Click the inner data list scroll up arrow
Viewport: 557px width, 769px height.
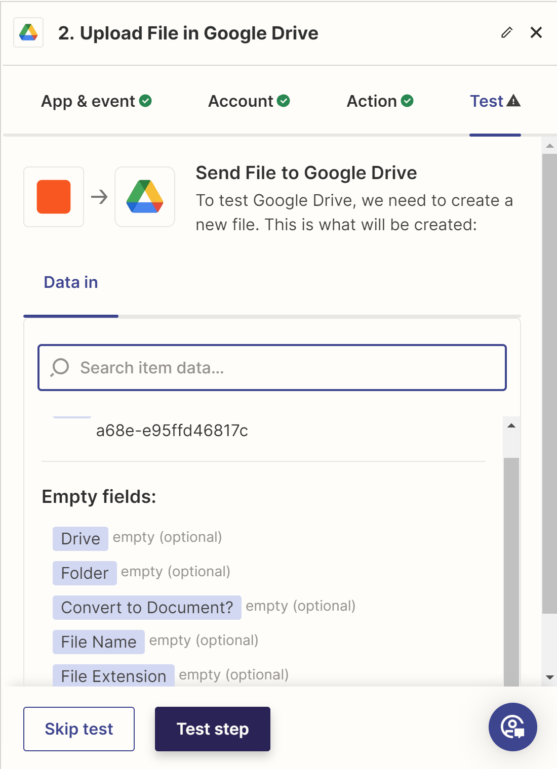(x=511, y=425)
